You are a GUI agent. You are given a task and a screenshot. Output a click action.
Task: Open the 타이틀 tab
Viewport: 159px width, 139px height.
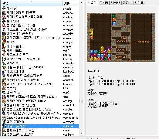(139, 3)
